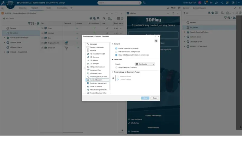
Task: Switch to the Welcome tab
Action: click(x=23, y=8)
